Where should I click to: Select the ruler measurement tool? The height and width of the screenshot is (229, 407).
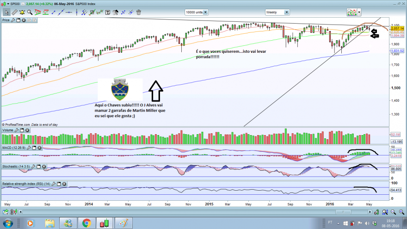click(x=14, y=12)
